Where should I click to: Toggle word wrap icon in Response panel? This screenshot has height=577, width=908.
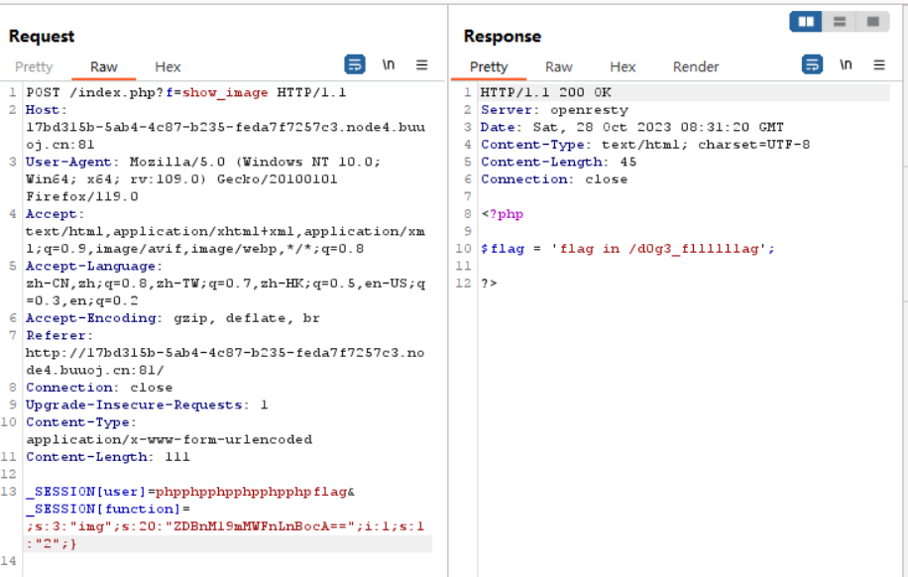click(x=812, y=64)
